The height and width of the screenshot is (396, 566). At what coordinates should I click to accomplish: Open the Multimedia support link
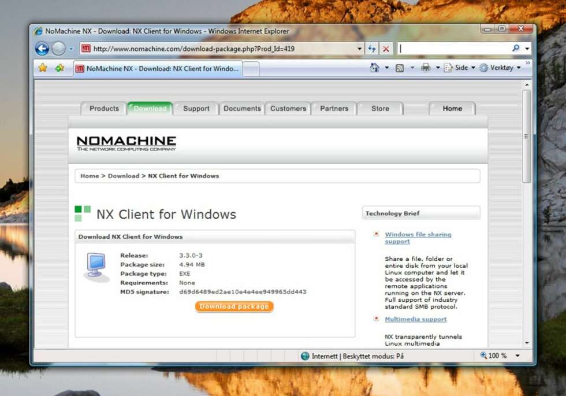coord(415,319)
